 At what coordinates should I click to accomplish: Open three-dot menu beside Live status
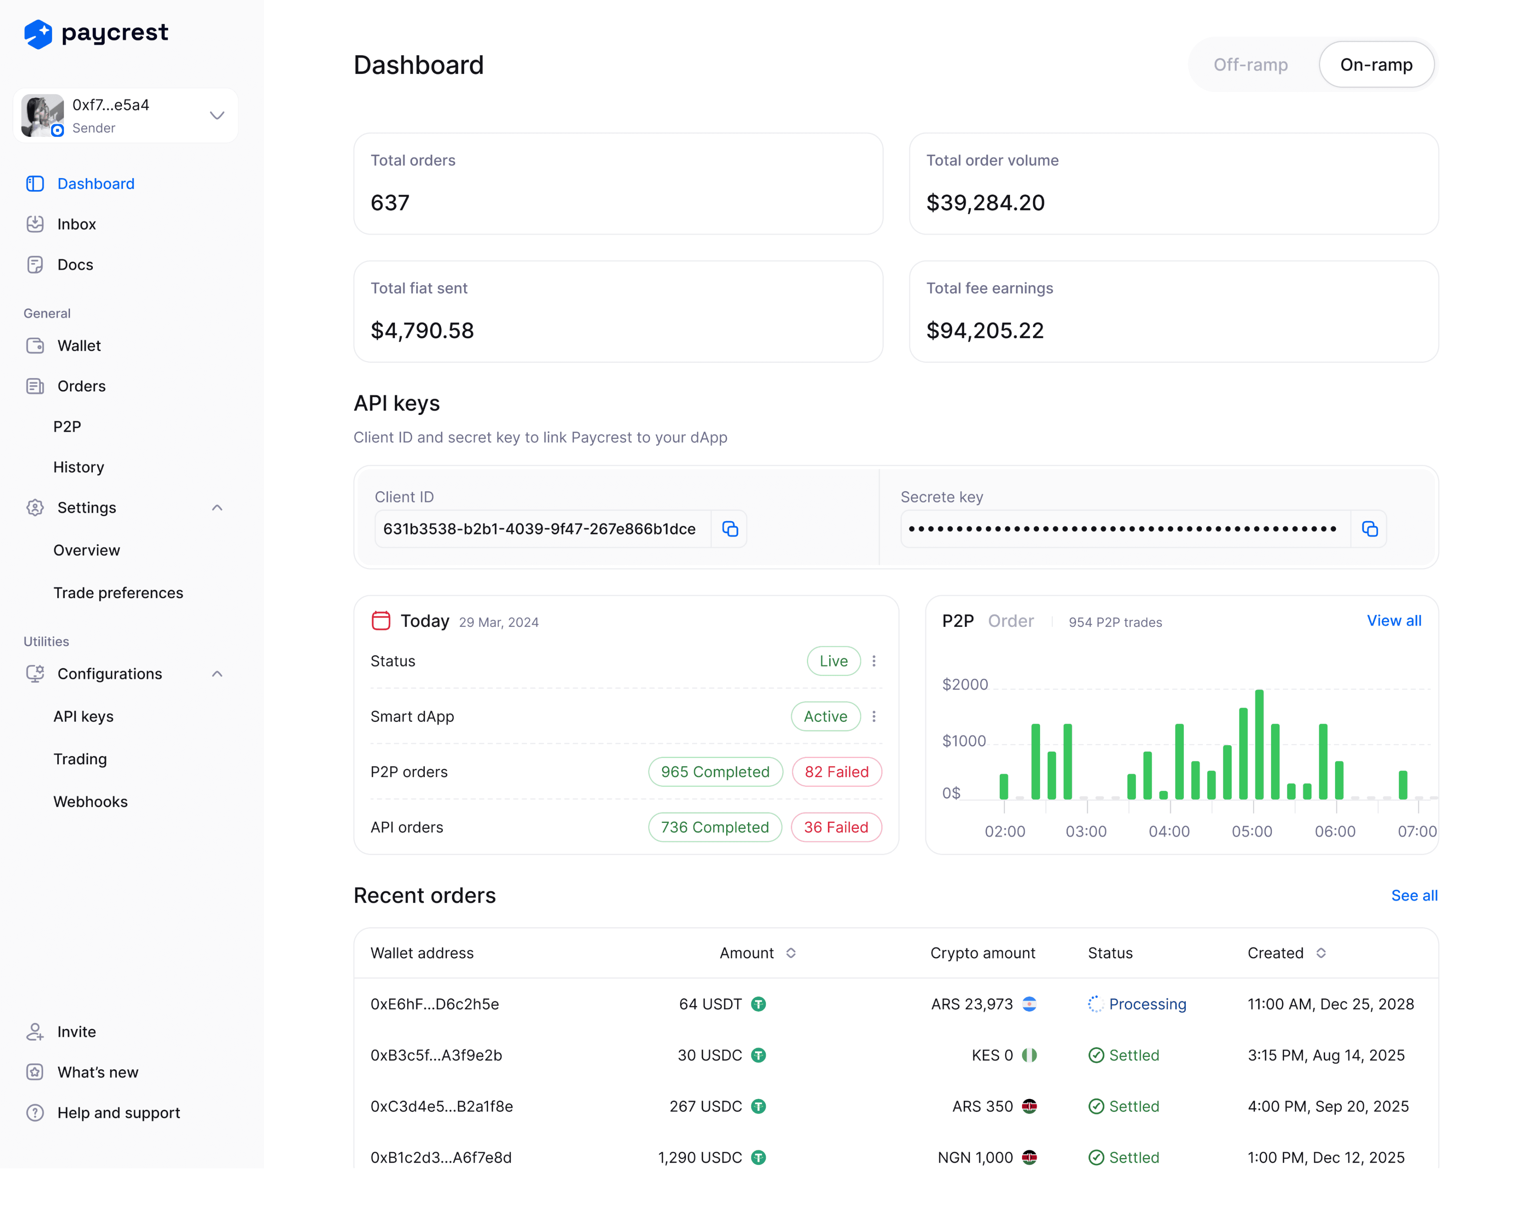point(875,660)
